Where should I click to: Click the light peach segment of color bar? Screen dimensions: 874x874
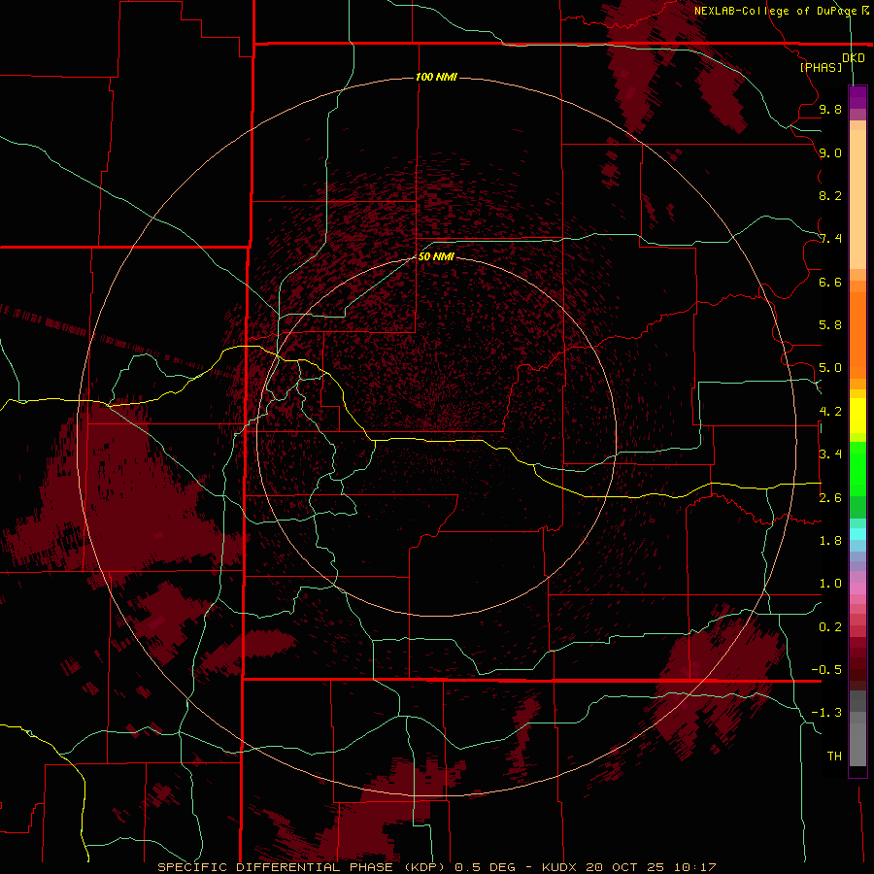coord(857,201)
